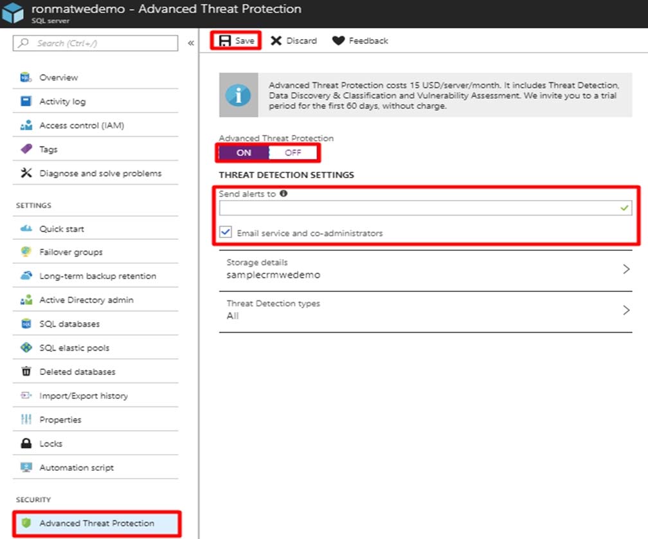
Task: Click the samplecrmwedemo storage account value
Action: point(273,275)
